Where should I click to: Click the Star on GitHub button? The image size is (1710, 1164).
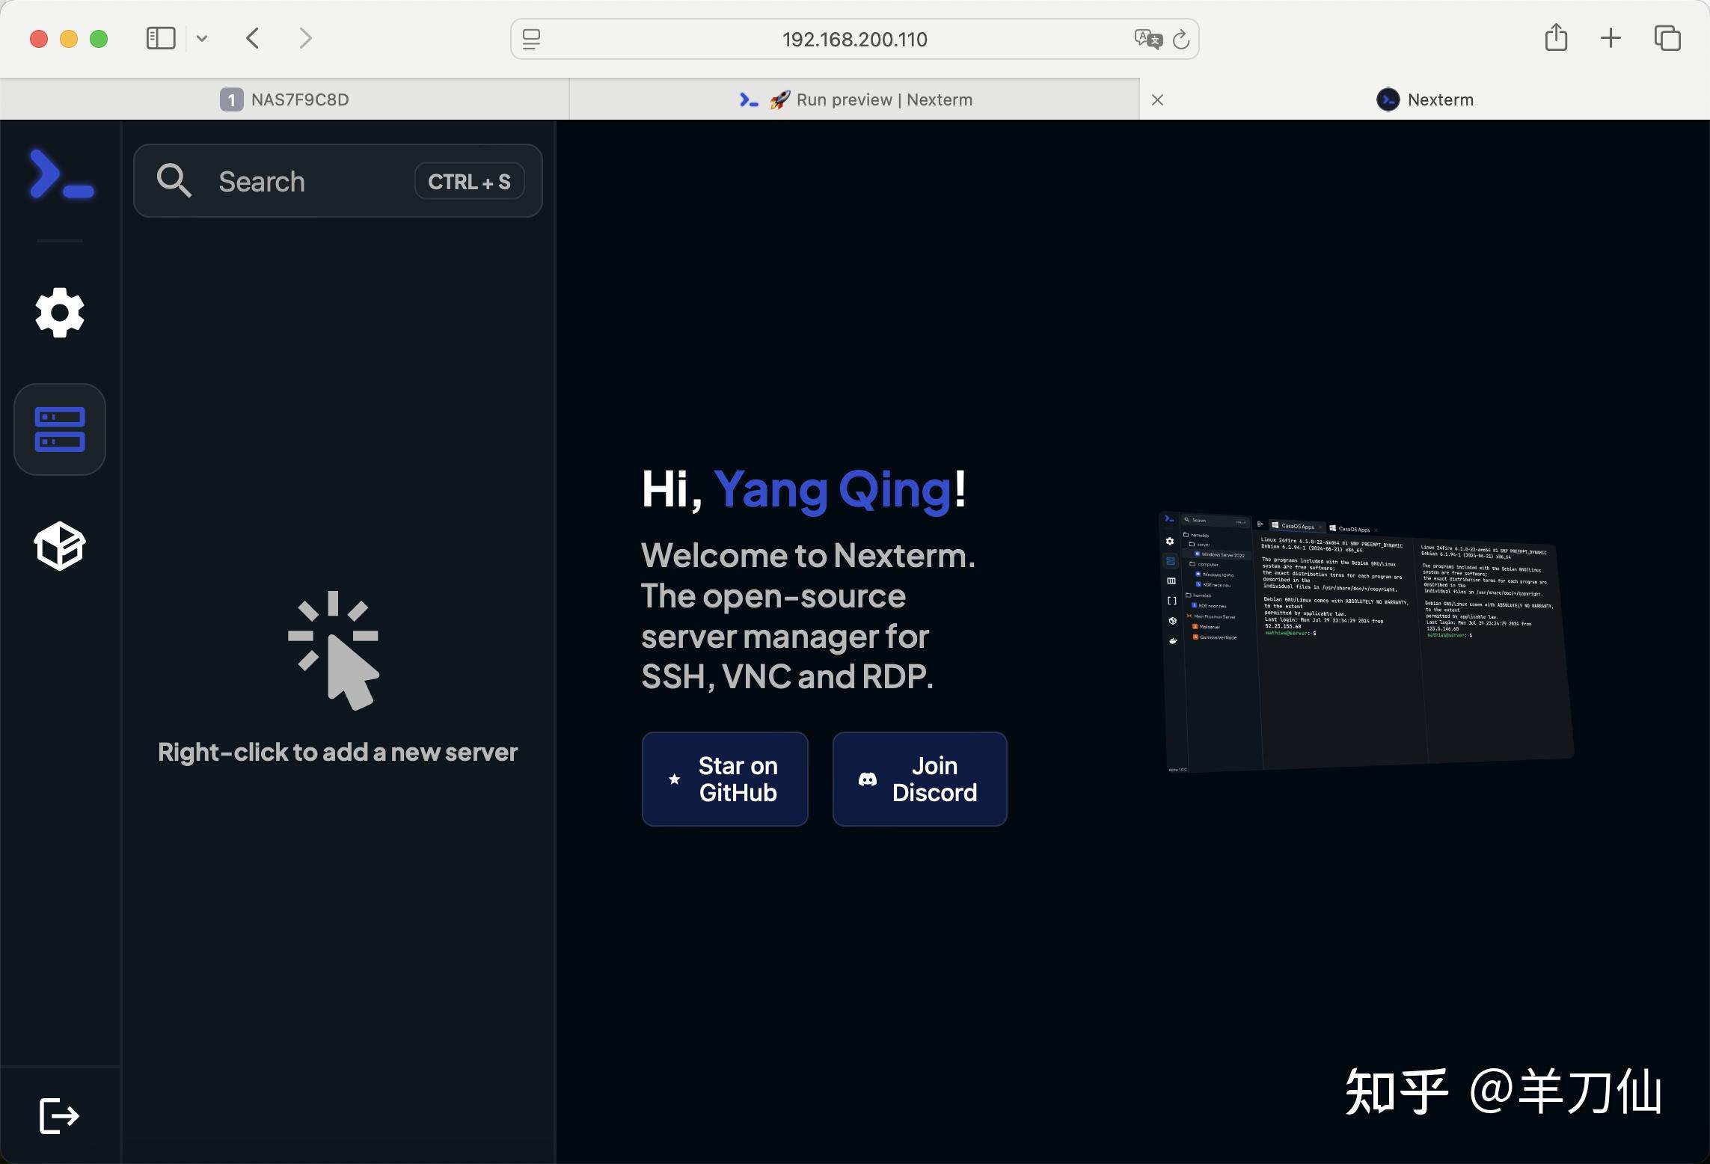click(725, 779)
